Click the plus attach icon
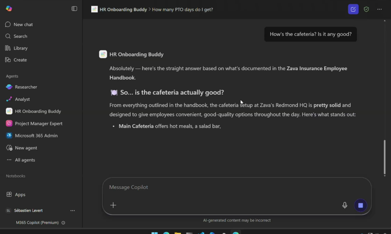The width and height of the screenshot is (391, 234). click(x=113, y=205)
